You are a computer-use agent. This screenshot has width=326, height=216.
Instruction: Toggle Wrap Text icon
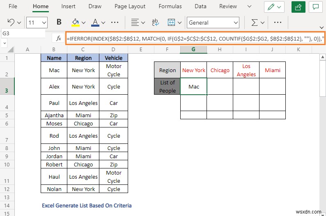point(155,23)
